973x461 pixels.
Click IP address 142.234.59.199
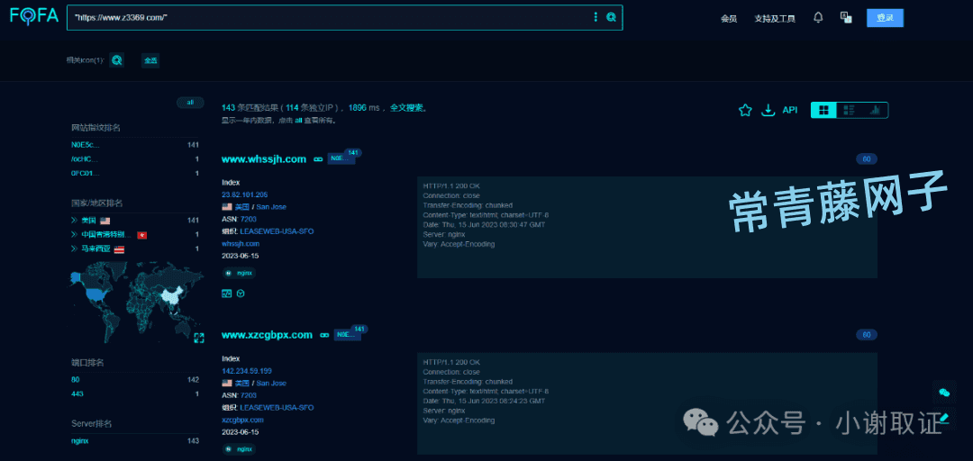click(x=246, y=371)
